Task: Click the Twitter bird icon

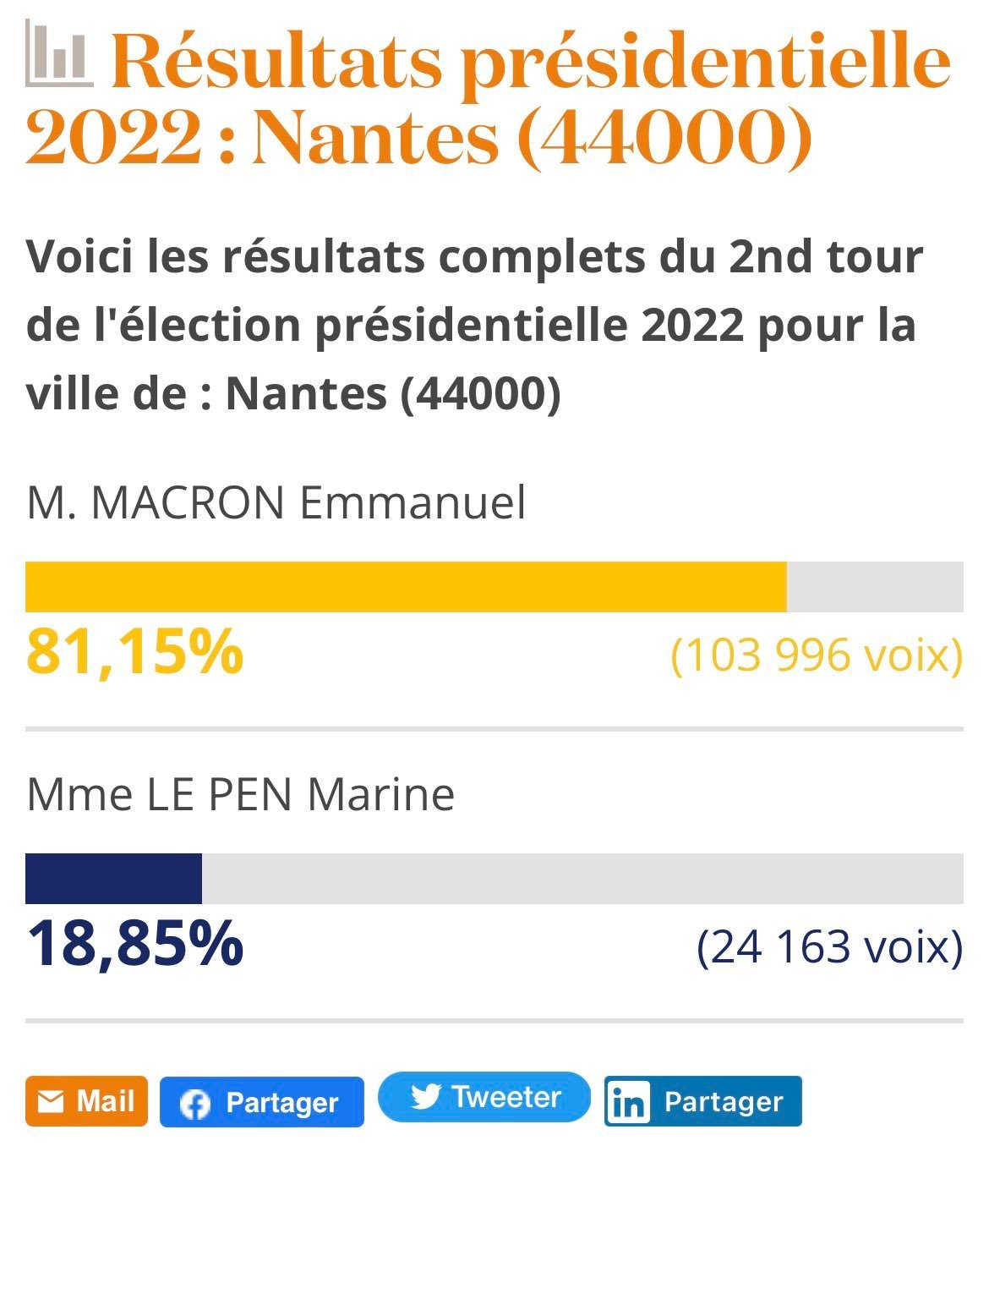Action: click(426, 1097)
